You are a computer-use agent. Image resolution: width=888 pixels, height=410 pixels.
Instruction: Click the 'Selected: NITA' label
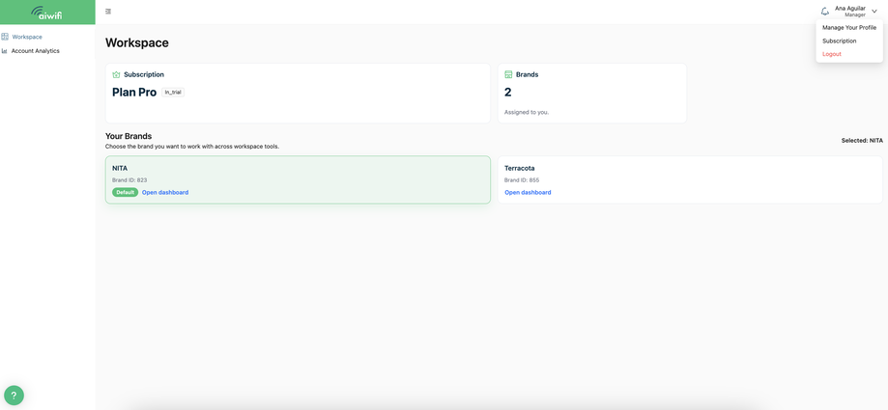pos(862,140)
